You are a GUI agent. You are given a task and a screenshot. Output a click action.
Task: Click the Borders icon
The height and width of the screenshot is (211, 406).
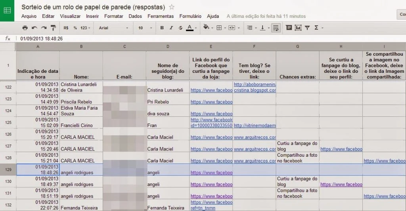(219, 28)
